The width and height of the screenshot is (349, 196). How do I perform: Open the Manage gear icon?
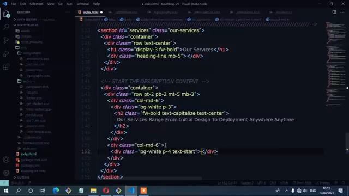click(6, 173)
